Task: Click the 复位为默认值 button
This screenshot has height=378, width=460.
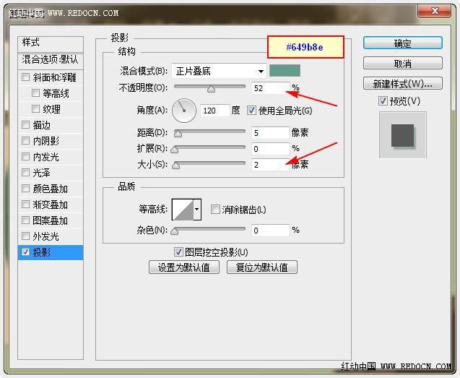Action: (262, 267)
